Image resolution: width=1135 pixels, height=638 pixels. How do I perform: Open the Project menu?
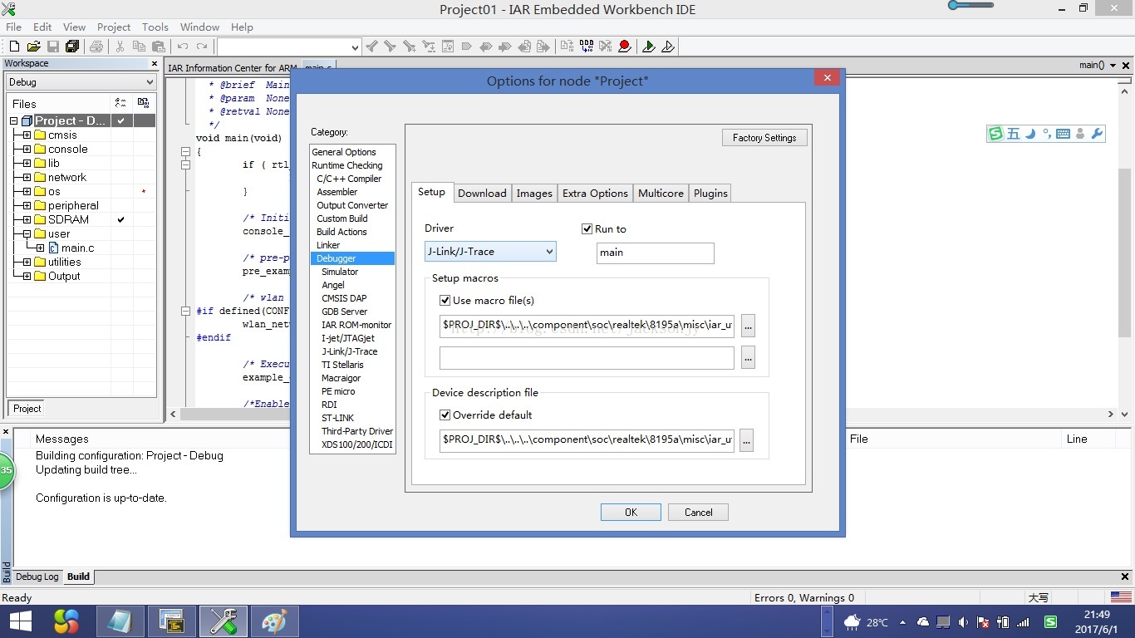114,27
